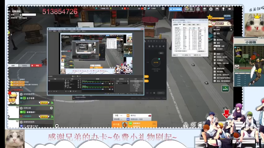
Task: Toggle visibility eye of 窗口采集 source
Action: tap(78, 87)
